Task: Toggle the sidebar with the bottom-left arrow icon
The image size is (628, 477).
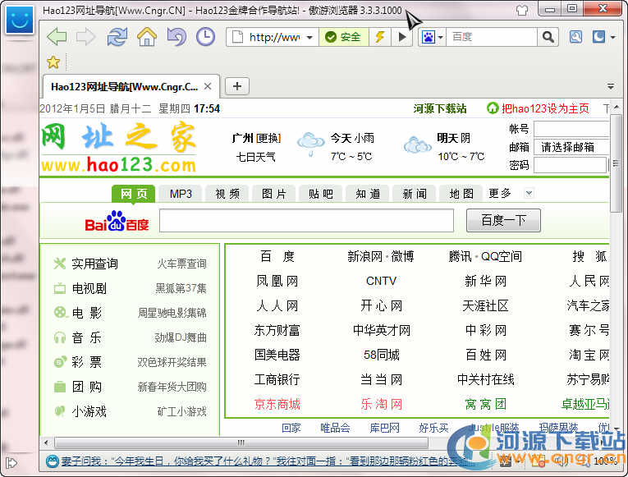Action: (x=11, y=463)
